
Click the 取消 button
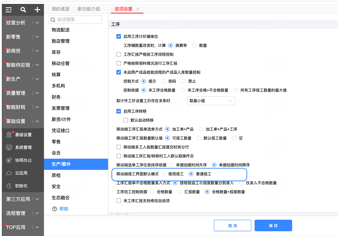233,225
